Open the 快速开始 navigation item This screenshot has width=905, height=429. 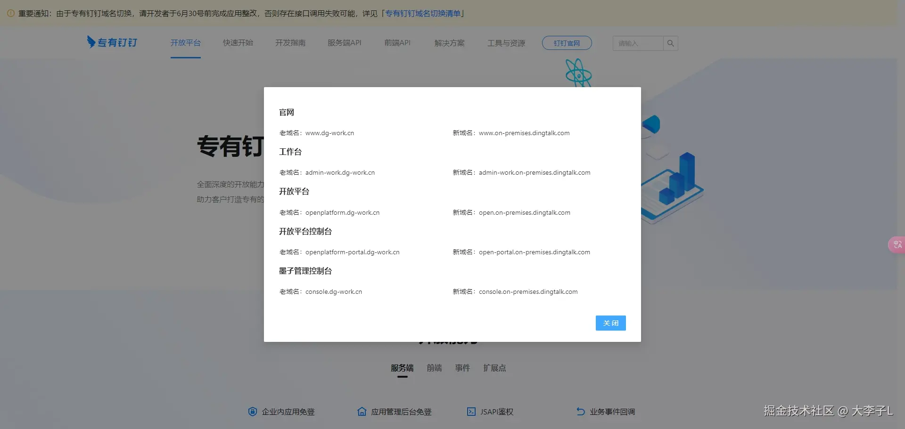tap(238, 43)
